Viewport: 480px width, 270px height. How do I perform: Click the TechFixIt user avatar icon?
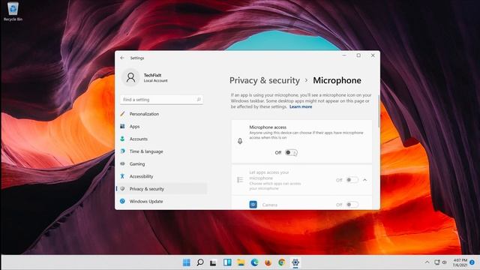(x=130, y=77)
